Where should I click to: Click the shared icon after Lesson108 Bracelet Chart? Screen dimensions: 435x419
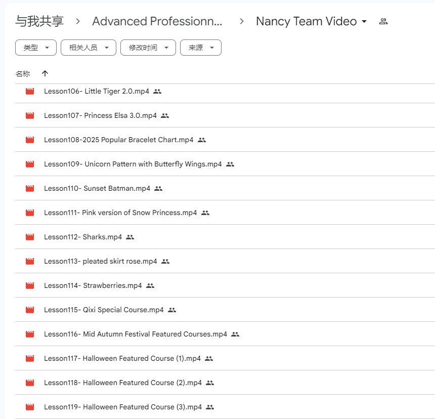pyautogui.click(x=202, y=140)
